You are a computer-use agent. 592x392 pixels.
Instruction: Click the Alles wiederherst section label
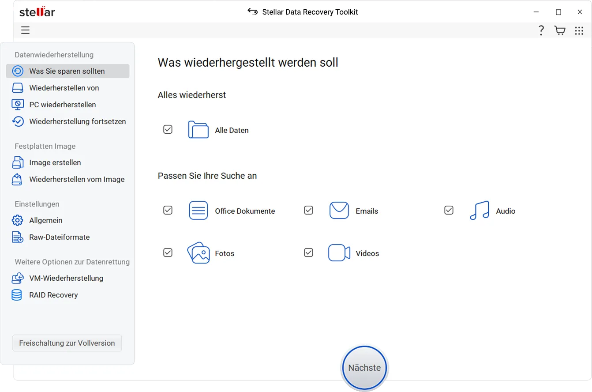tap(192, 95)
